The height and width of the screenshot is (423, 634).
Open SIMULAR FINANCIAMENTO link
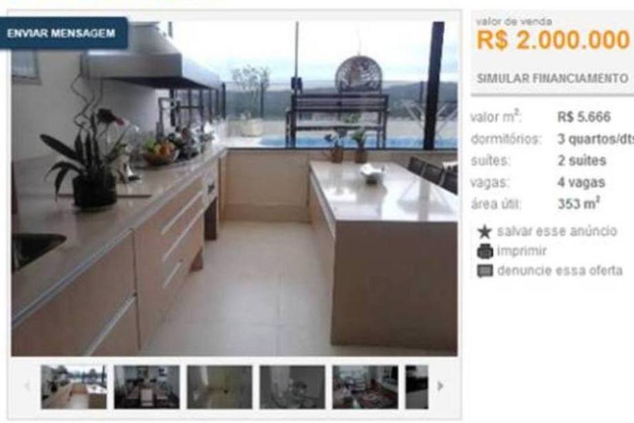(x=552, y=78)
